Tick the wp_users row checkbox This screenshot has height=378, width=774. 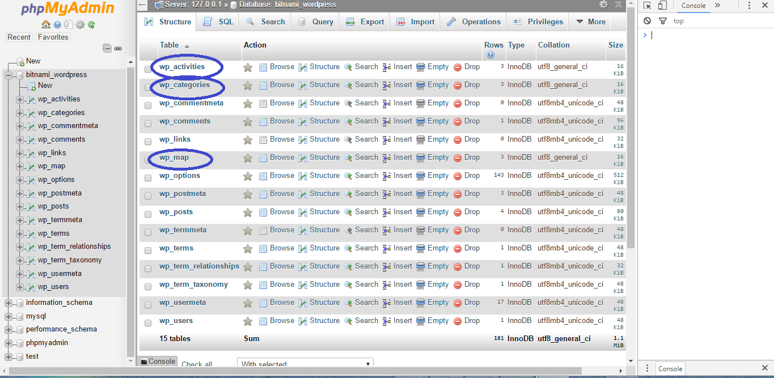(x=148, y=323)
